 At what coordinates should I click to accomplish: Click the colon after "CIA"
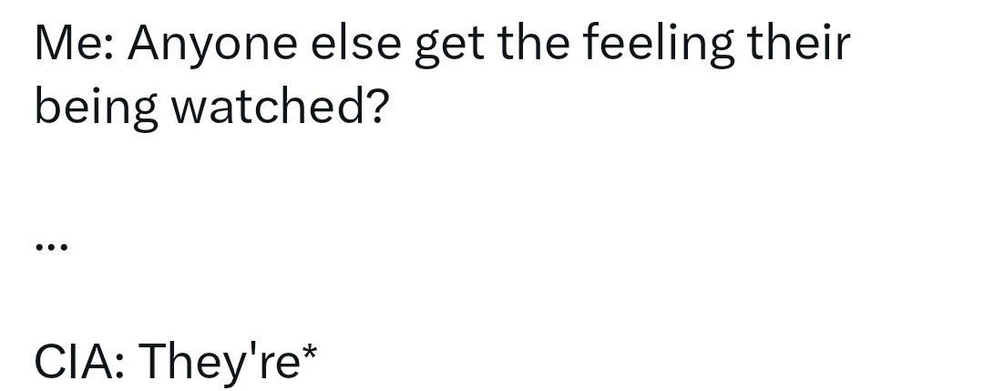[x=118, y=365]
